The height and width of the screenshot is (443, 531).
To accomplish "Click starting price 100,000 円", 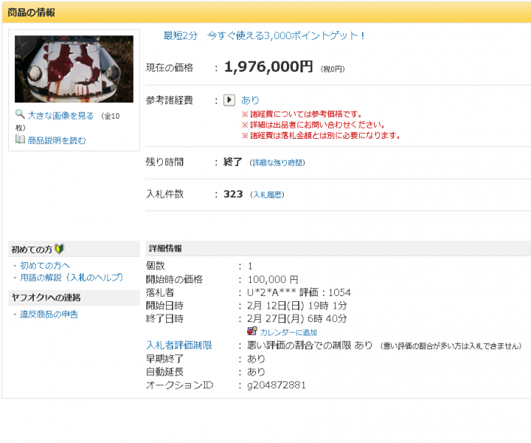I will click(273, 279).
